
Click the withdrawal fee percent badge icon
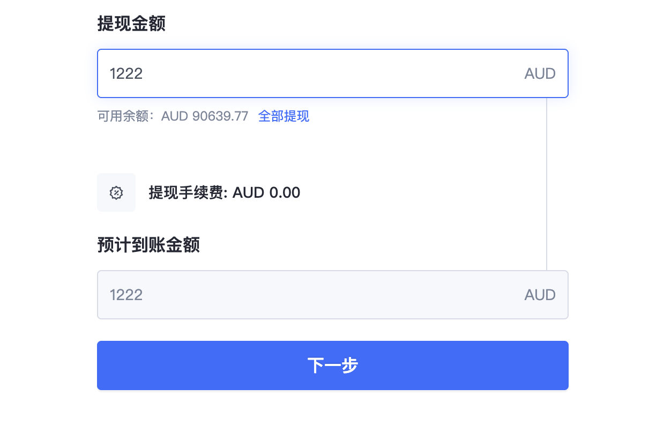pyautogui.click(x=116, y=192)
